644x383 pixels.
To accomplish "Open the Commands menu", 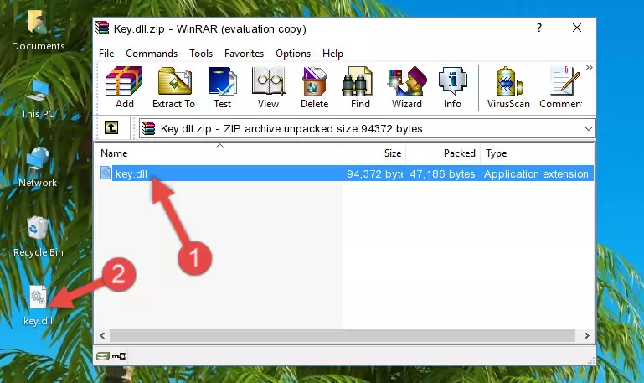I will pyautogui.click(x=152, y=54).
